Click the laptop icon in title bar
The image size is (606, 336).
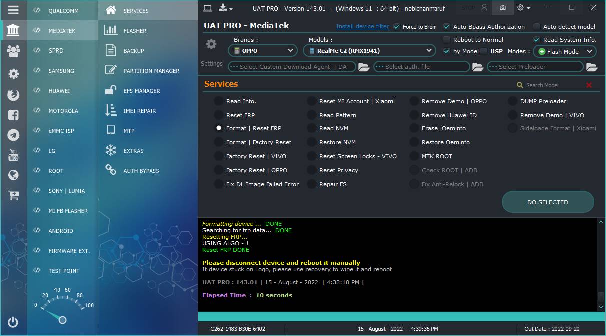pyautogui.click(x=208, y=8)
